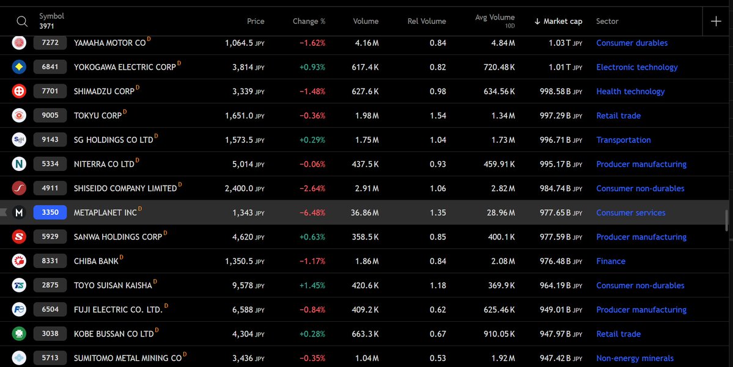
Task: Sort by the Volume column header
Action: point(366,21)
